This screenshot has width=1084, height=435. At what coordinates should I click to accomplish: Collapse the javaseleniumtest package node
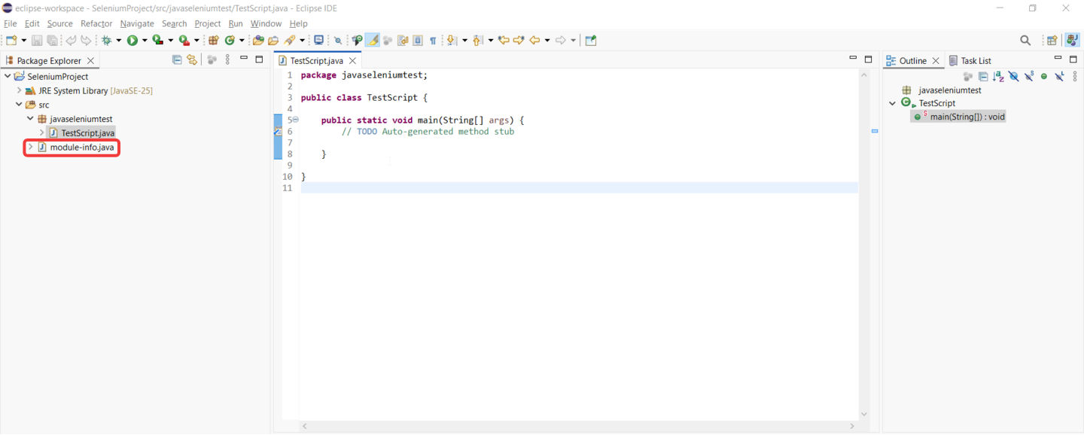tap(30, 119)
